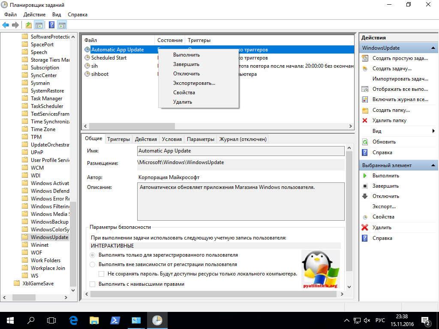Image resolution: width=439 pixels, height=329 pixels.
Task: Open notification center icon in tray
Action: pyautogui.click(x=426, y=321)
